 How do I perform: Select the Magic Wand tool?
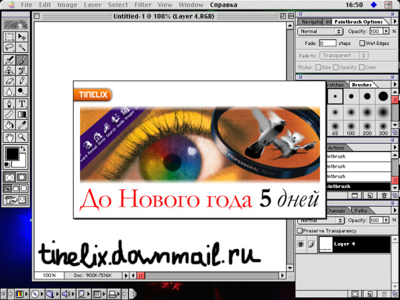[22, 48]
